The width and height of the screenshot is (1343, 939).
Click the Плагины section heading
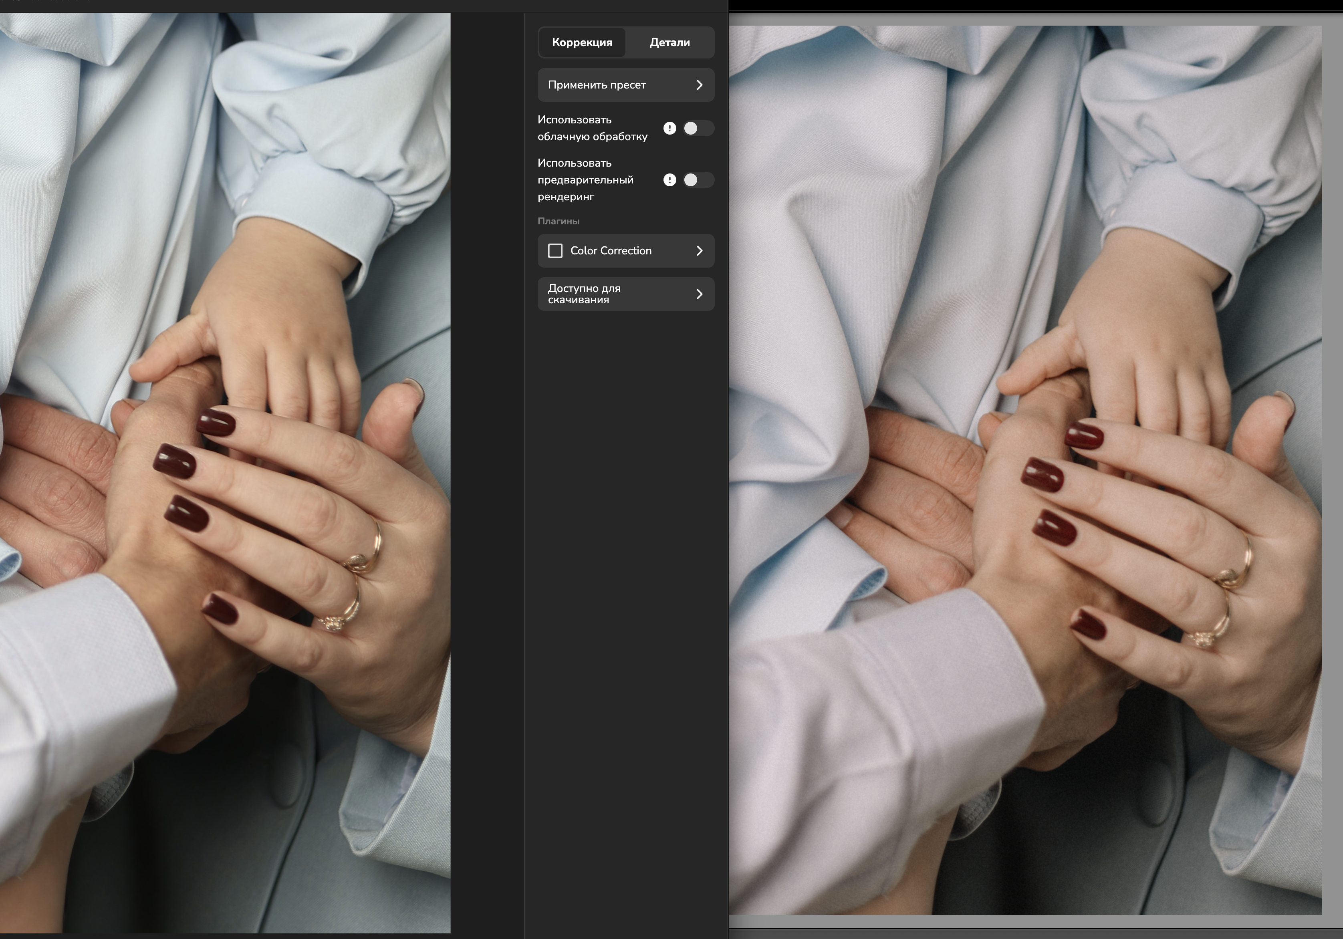(559, 221)
